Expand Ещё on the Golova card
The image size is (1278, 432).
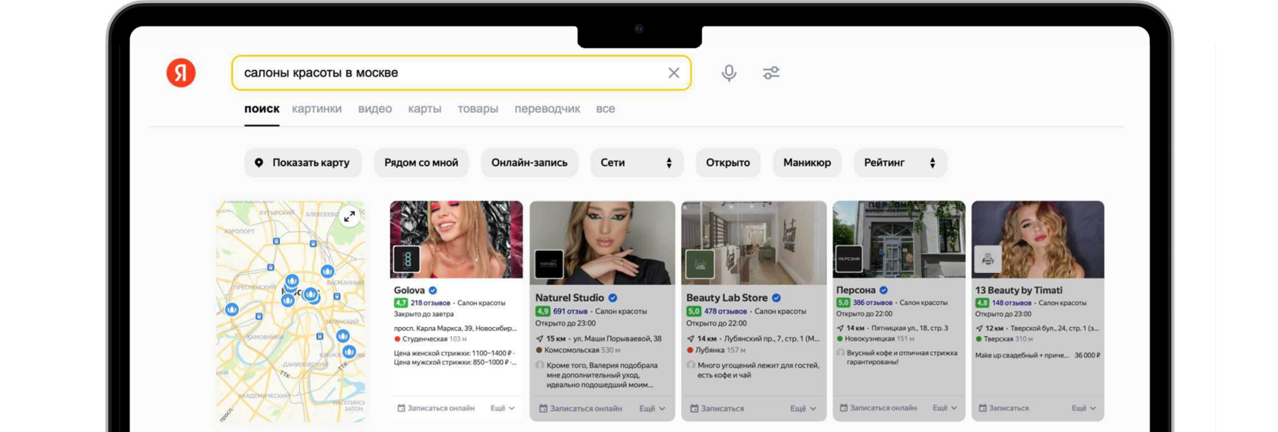click(x=503, y=408)
